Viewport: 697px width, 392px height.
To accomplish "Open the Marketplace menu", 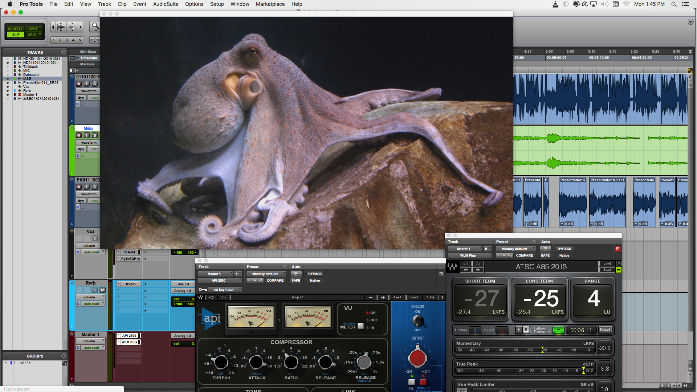I will [270, 4].
